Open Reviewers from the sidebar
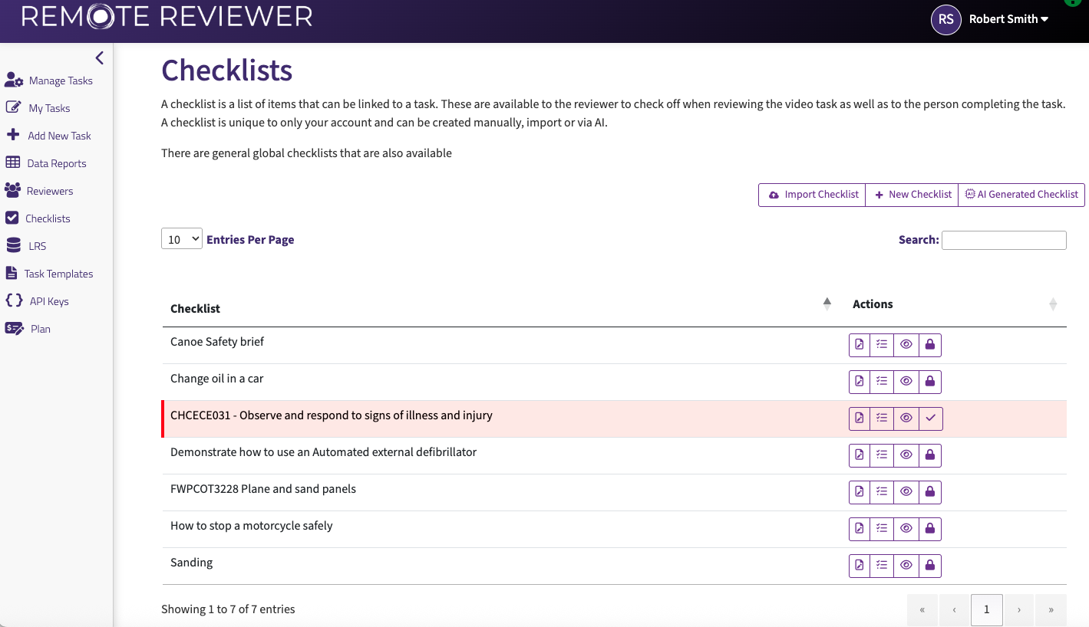The height and width of the screenshot is (627, 1089). (14, 190)
